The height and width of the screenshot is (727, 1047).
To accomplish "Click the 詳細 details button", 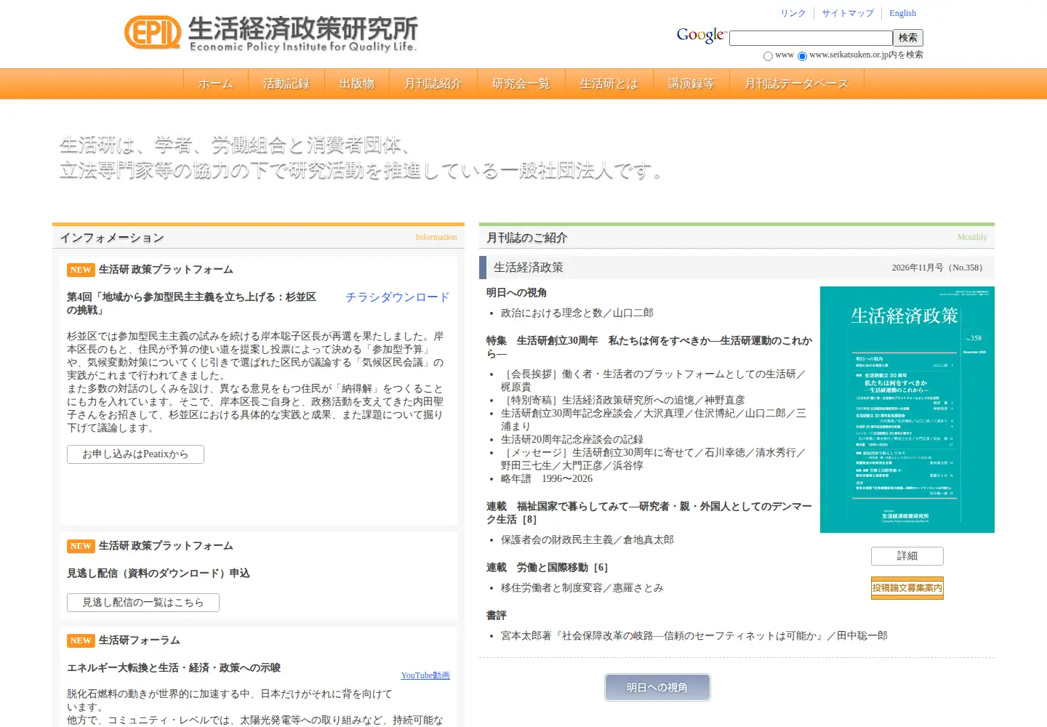I will click(907, 556).
